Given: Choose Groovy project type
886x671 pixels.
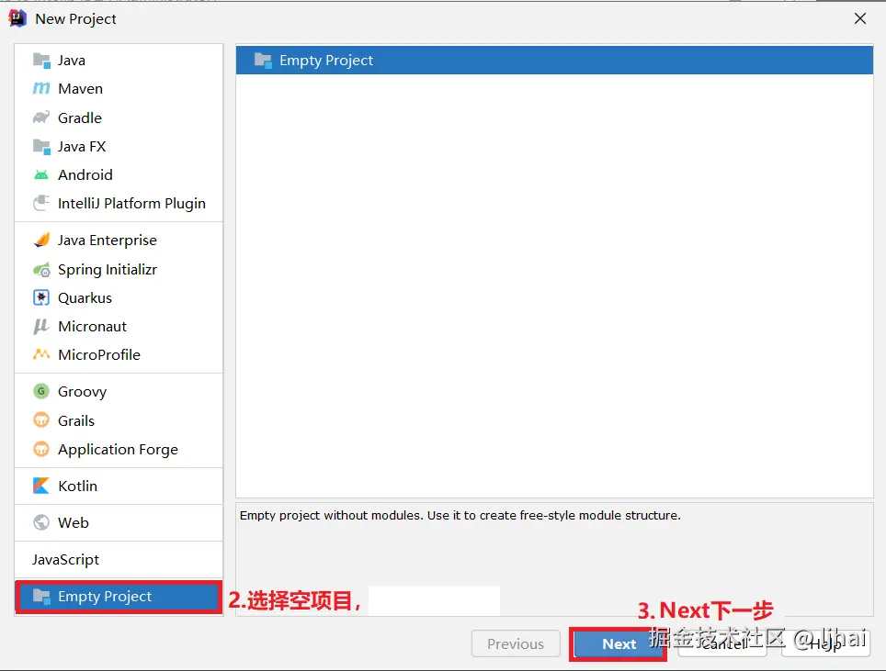Looking at the screenshot, I should [x=119, y=391].
